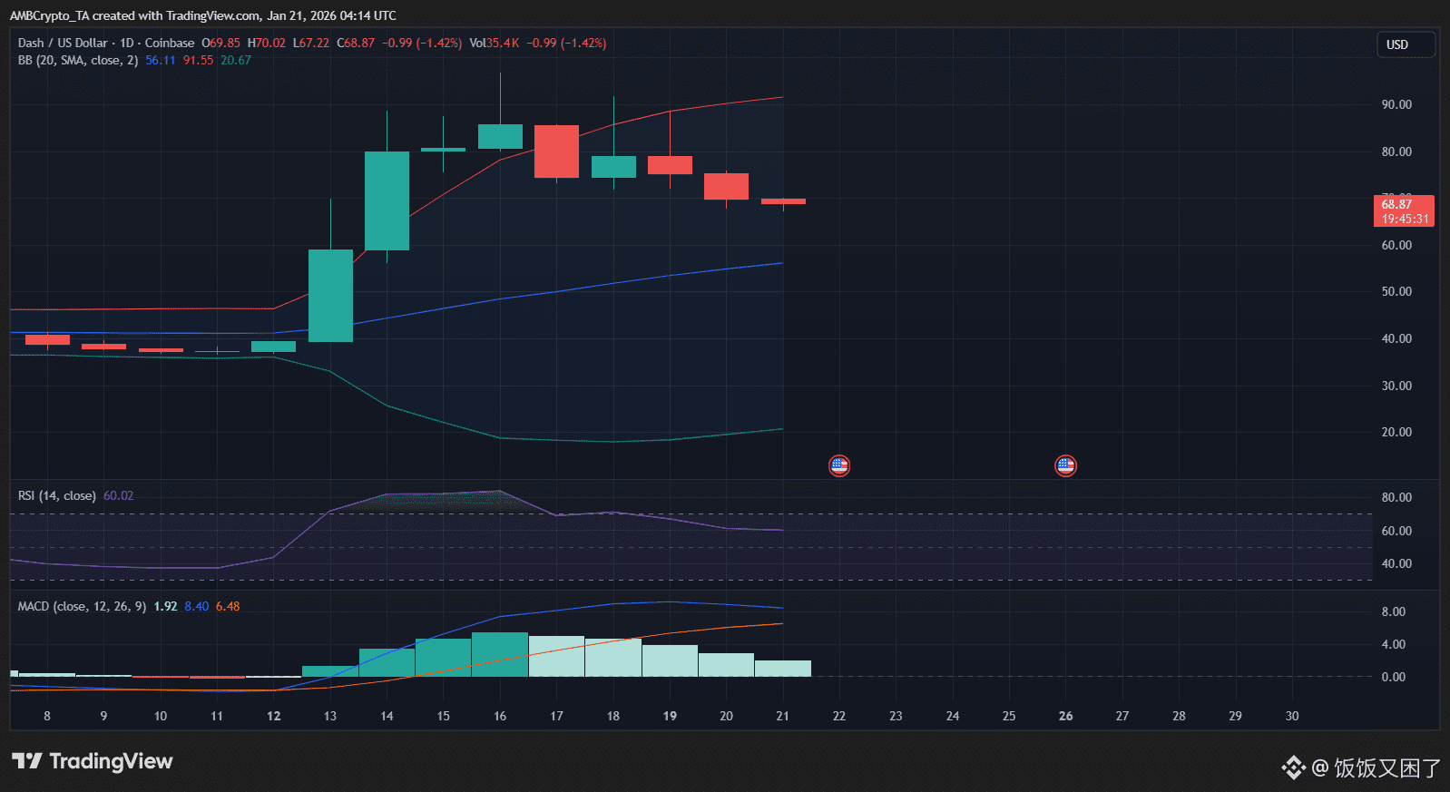Click the red current price tag 68.87
This screenshot has width=1450, height=792.
click(1404, 210)
